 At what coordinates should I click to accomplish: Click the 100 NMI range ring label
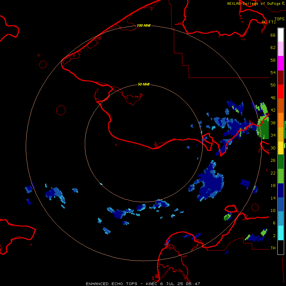(x=144, y=25)
